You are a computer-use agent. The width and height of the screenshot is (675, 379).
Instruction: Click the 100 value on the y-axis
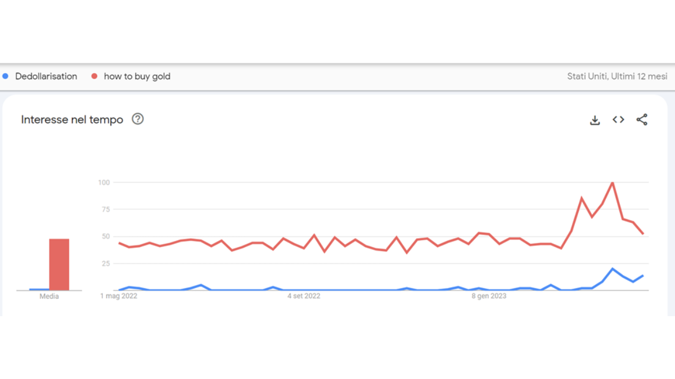tap(103, 182)
